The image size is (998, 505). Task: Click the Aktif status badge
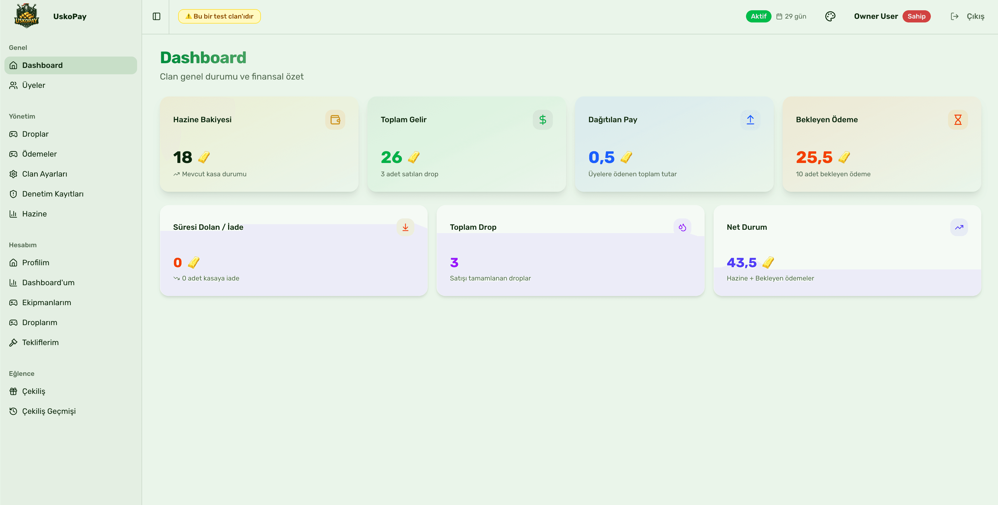(x=758, y=16)
